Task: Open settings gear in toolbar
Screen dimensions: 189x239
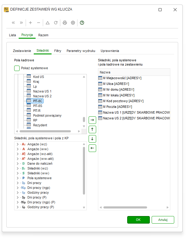Action: 73,23
